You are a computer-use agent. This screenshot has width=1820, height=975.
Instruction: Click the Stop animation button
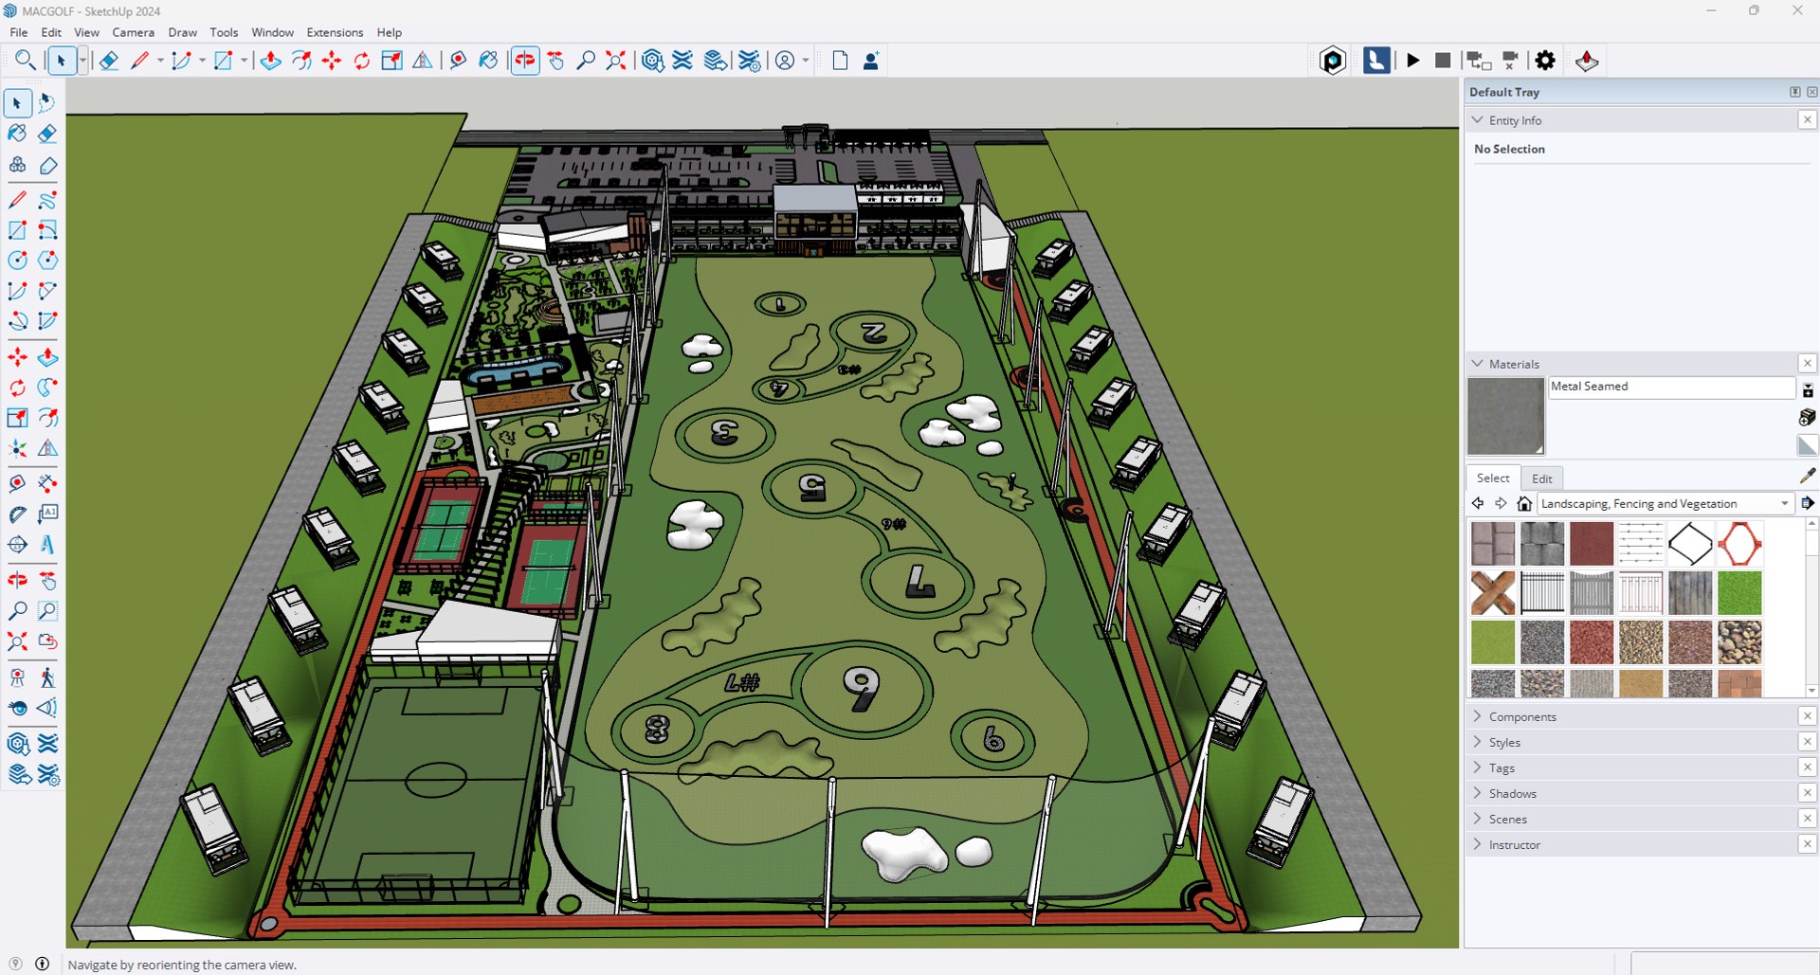[x=1443, y=61]
